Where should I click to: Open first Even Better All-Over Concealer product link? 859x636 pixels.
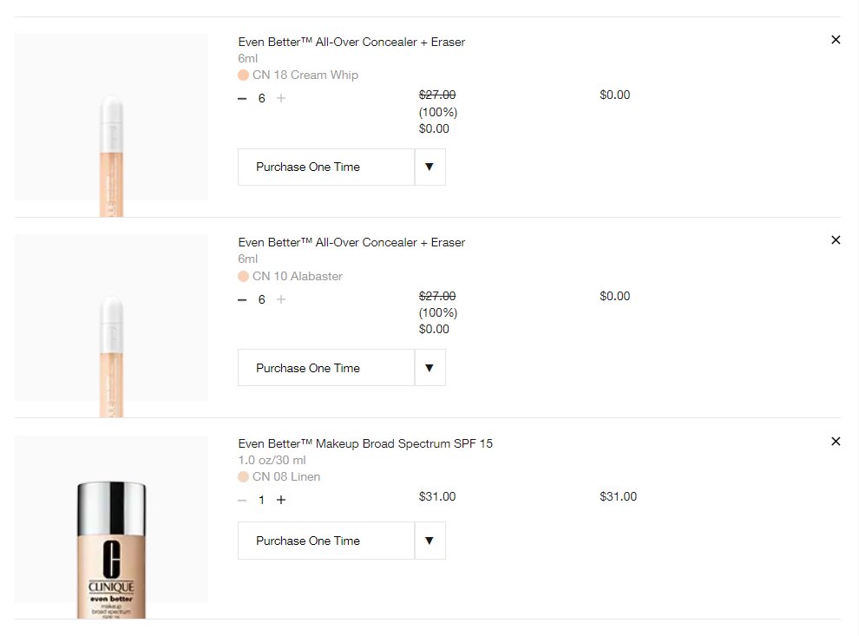click(351, 43)
